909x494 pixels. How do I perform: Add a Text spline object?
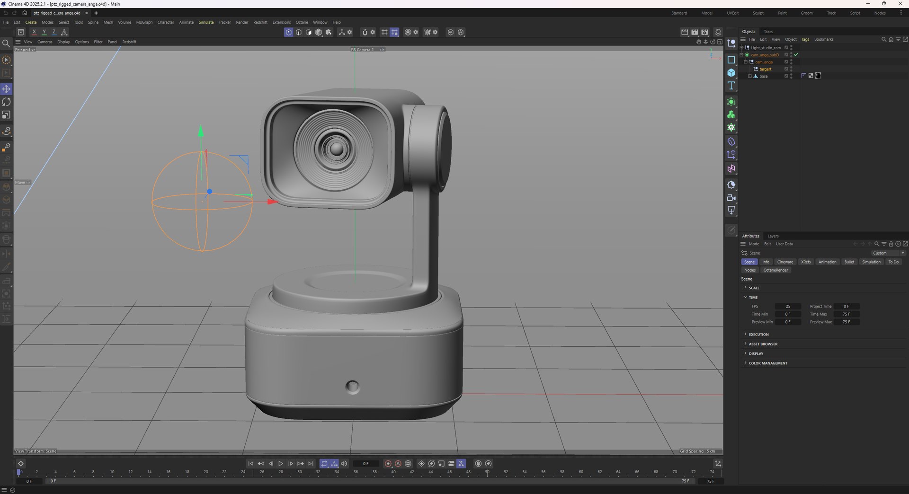[x=731, y=86]
